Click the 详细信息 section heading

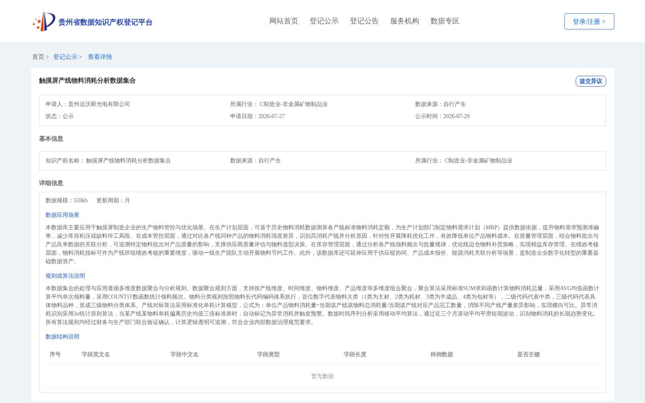pyautogui.click(x=51, y=183)
